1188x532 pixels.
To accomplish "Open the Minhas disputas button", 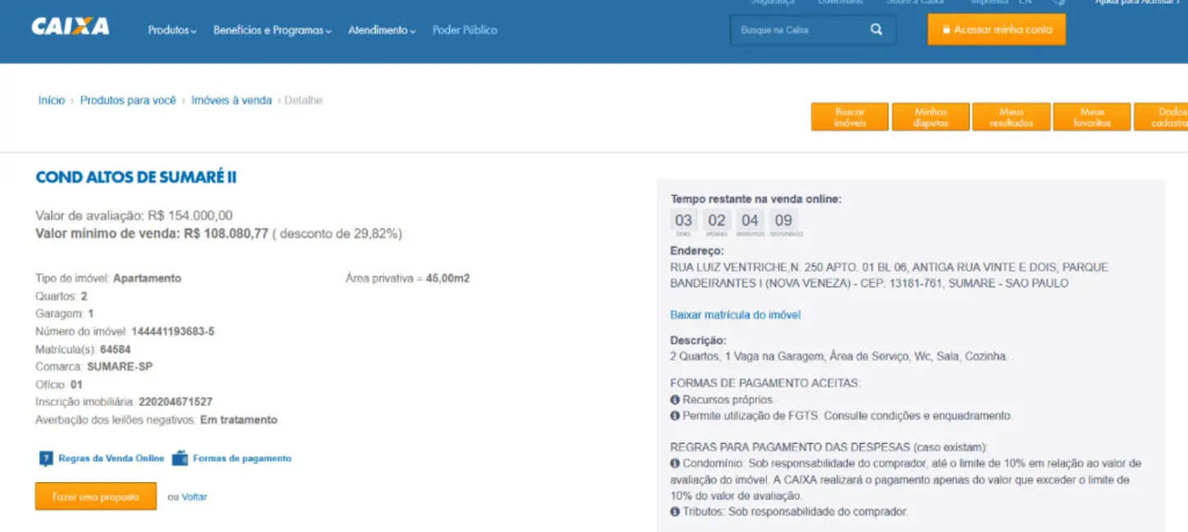I will click(930, 117).
